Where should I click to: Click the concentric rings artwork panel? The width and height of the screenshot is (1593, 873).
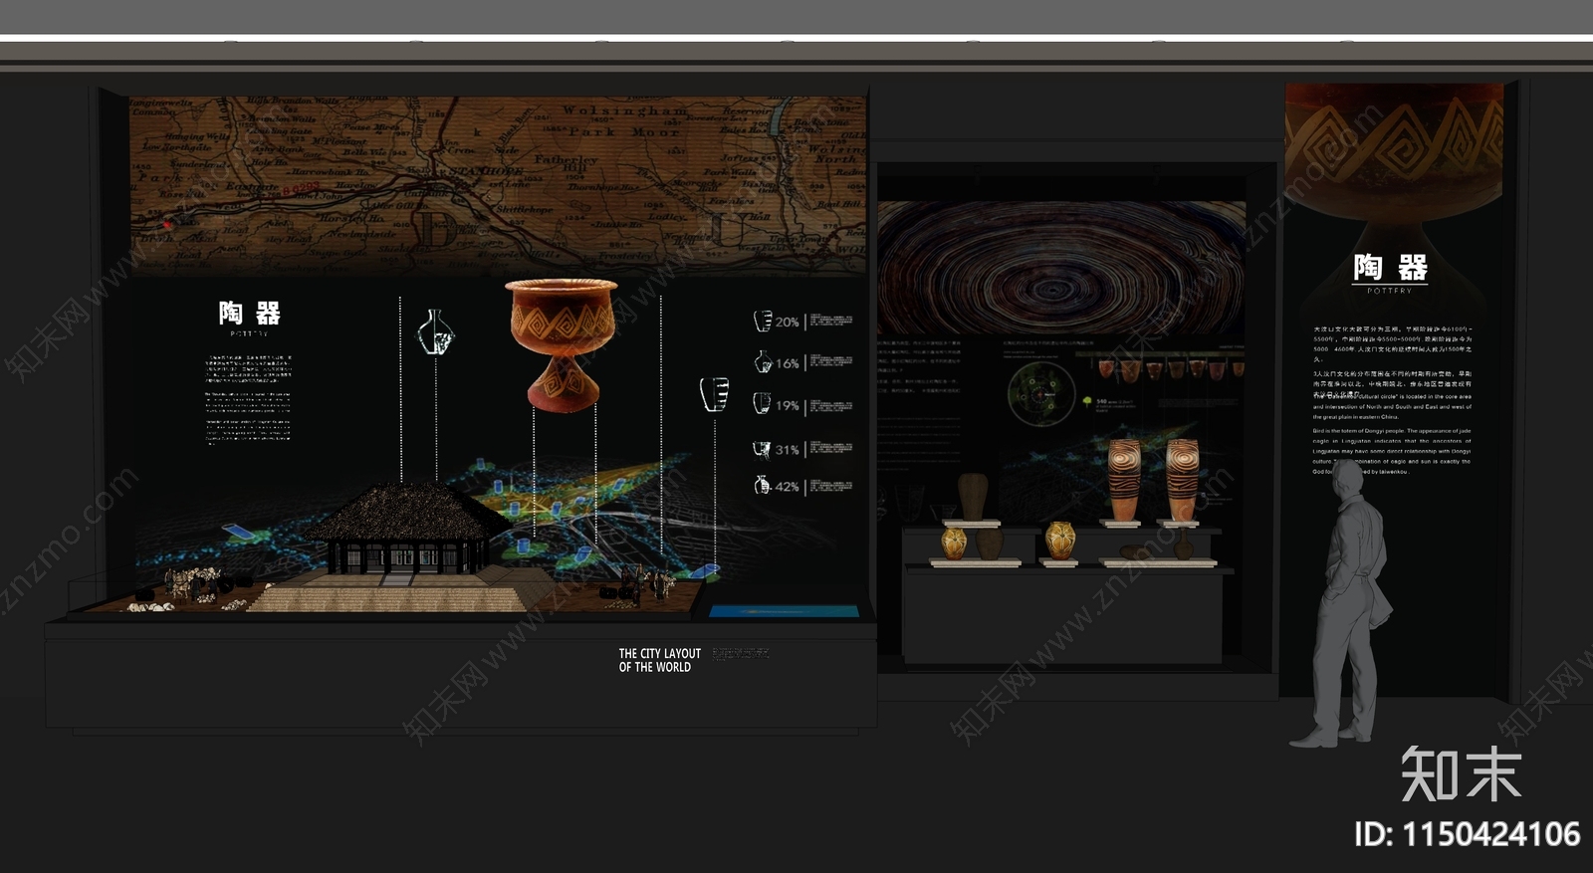click(1061, 269)
